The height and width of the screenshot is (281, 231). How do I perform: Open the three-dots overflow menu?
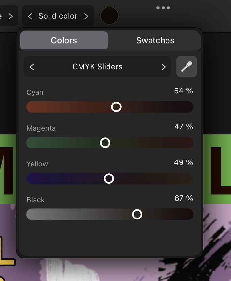(x=163, y=8)
